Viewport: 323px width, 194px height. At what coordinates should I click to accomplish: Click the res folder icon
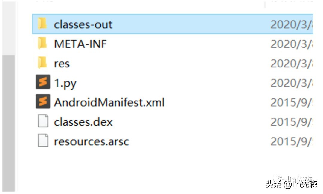pos(42,63)
